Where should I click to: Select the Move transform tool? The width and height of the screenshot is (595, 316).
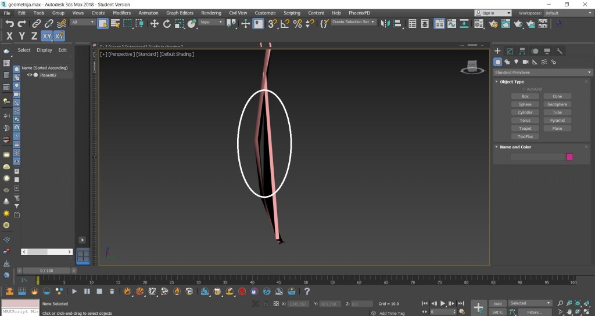click(x=154, y=23)
